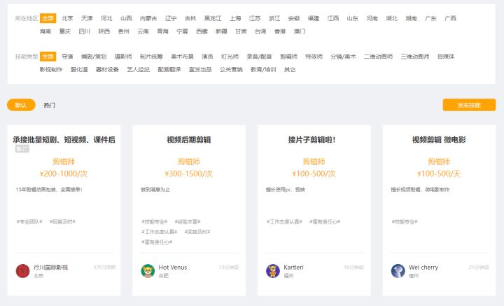Choose skill type 录音/配音
Viewport: 504px width, 306px height.
pos(259,57)
